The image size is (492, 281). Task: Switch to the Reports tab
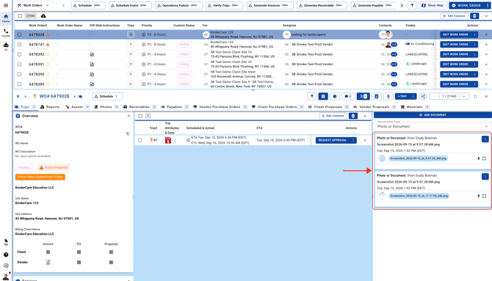pos(50,107)
